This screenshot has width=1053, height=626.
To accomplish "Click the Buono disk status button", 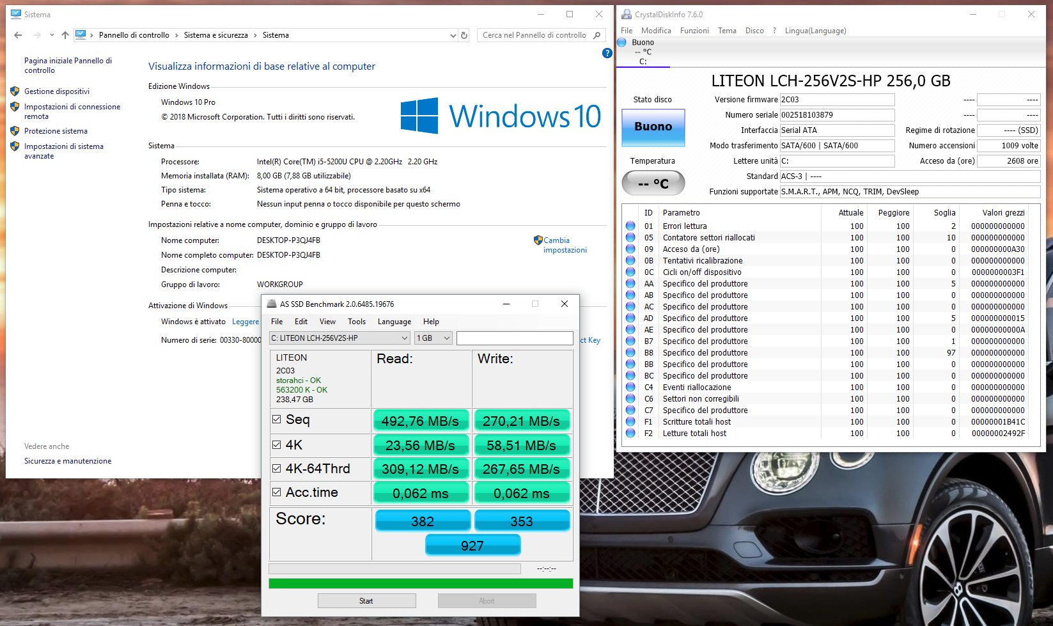I will coord(653,127).
